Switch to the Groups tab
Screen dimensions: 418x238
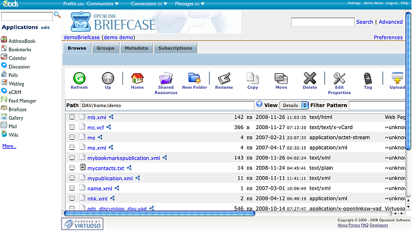click(105, 48)
